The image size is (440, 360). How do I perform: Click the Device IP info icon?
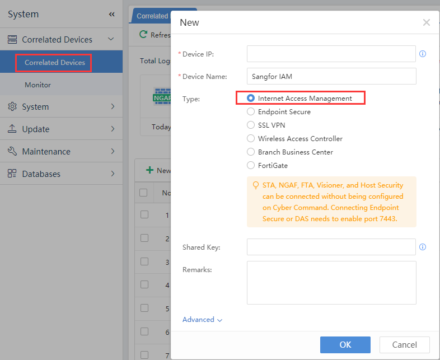coord(423,54)
